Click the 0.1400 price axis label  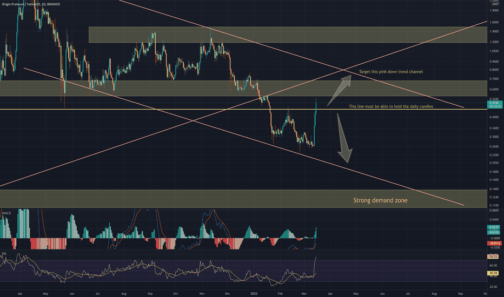point(494,189)
